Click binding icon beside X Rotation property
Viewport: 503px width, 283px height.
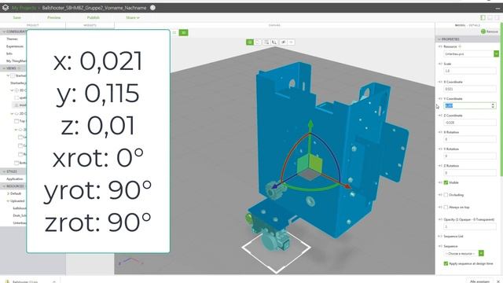(x=440, y=132)
